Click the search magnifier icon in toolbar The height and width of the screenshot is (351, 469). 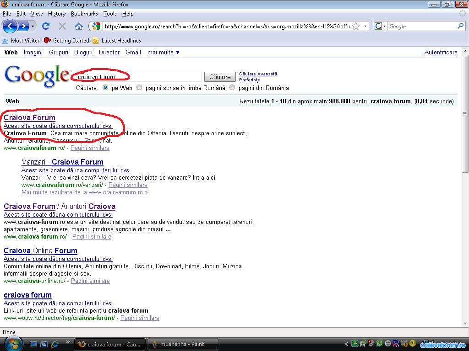461,26
